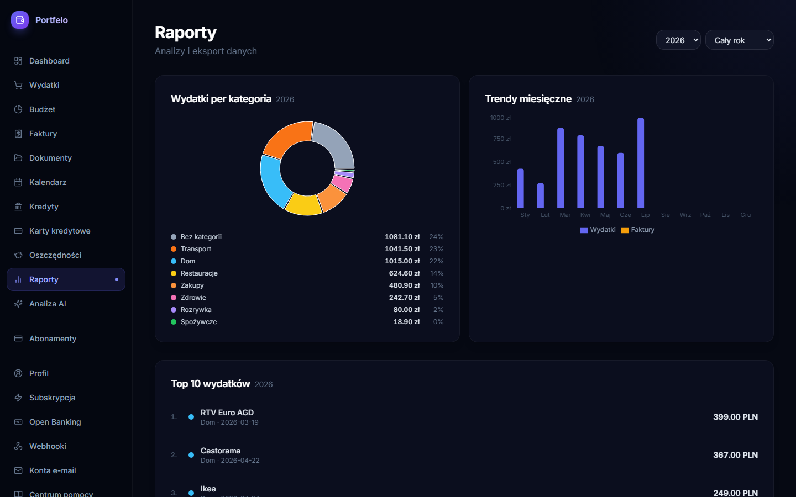Open Dashboard via its grid icon
This screenshot has width=796, height=497.
point(18,61)
